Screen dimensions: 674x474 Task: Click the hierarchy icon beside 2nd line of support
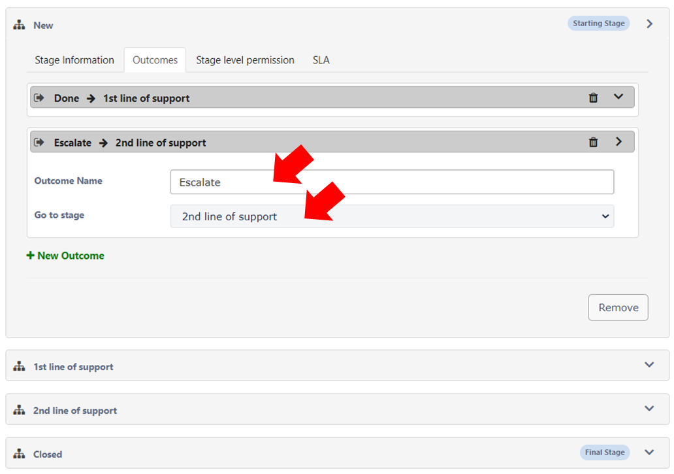click(19, 411)
